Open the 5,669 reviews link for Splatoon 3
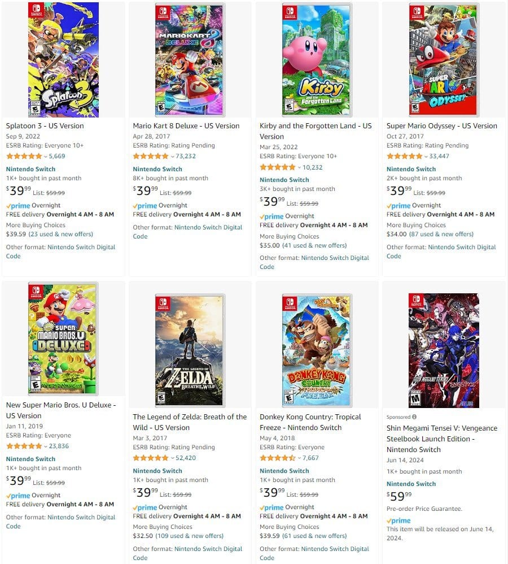The width and height of the screenshot is (508, 564). pos(57,156)
